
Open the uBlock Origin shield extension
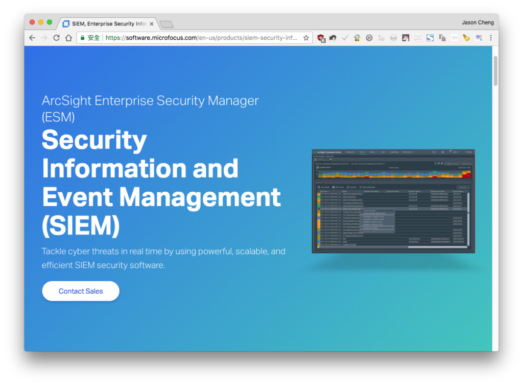pos(321,38)
